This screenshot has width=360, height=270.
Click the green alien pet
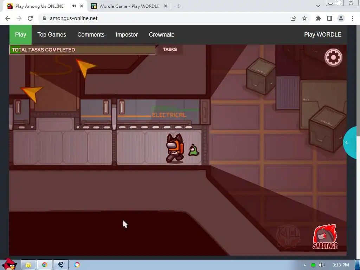coord(193,150)
